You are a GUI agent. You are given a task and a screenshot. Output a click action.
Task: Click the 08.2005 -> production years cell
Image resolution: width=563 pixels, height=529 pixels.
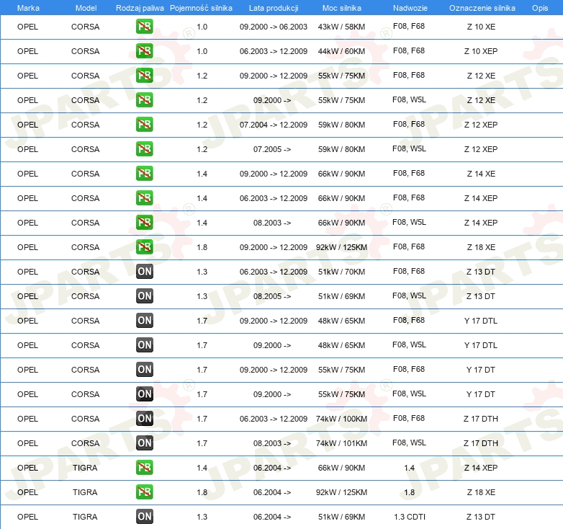[272, 296]
